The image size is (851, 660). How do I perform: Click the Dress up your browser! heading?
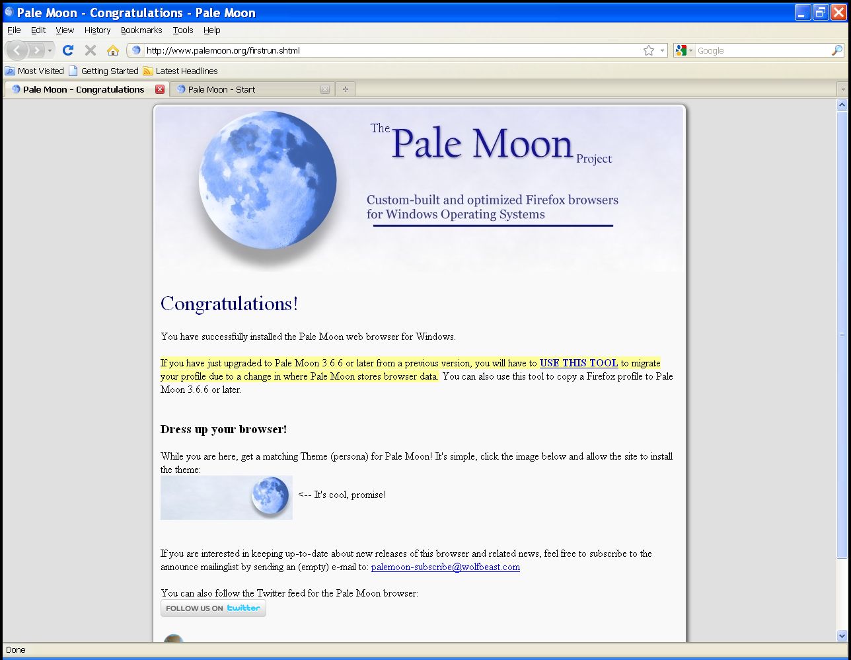click(x=223, y=429)
